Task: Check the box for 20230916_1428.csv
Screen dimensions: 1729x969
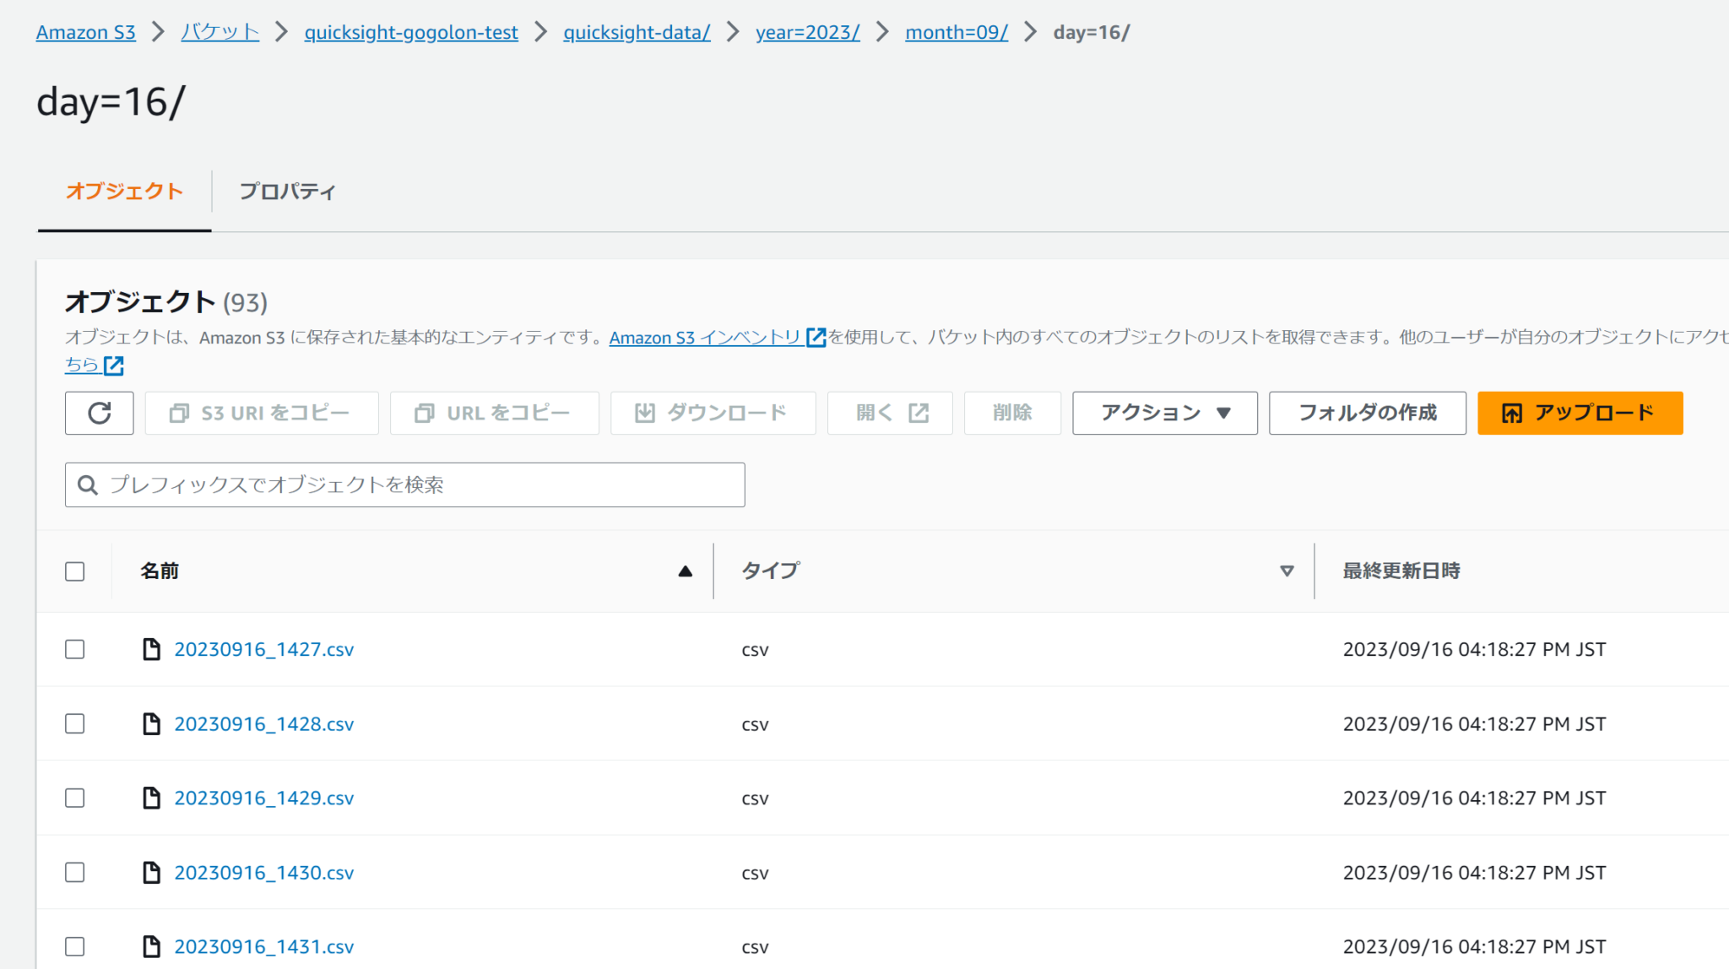Action: pyautogui.click(x=75, y=723)
